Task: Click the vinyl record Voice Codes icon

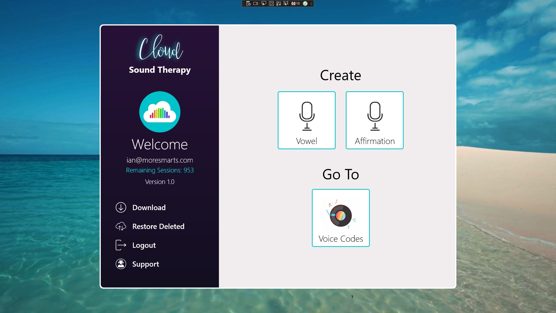Action: click(341, 215)
